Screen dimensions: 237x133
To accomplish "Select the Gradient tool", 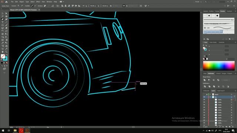I will 6,40.
